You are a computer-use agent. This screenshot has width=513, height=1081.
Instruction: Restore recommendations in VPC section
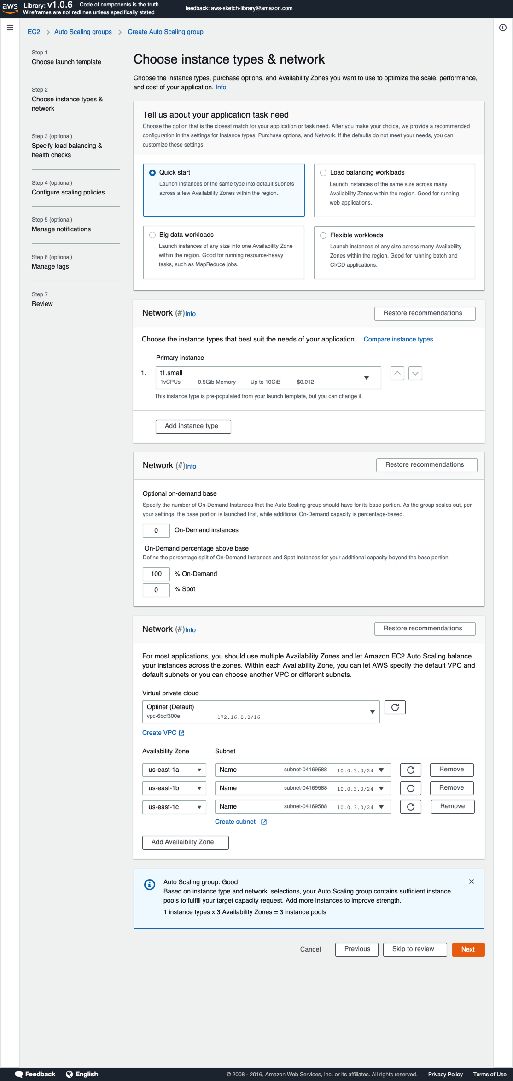point(425,629)
